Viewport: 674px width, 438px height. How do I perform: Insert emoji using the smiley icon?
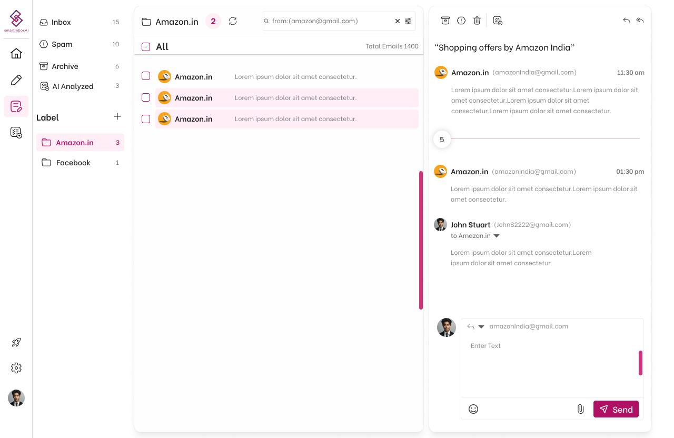click(473, 409)
